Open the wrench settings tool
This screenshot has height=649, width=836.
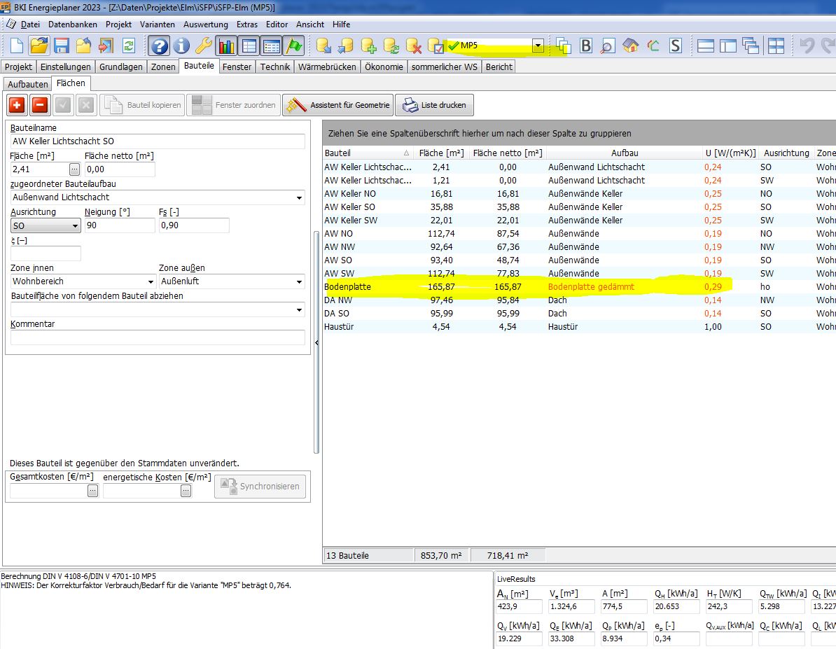tap(204, 46)
